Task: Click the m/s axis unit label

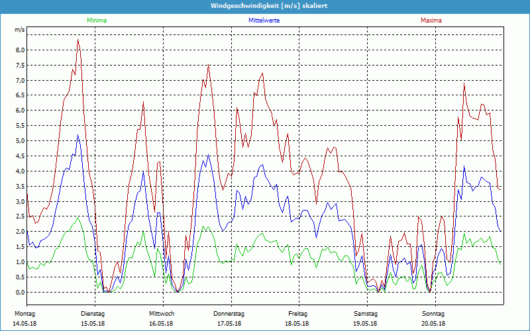Action: pos(19,30)
